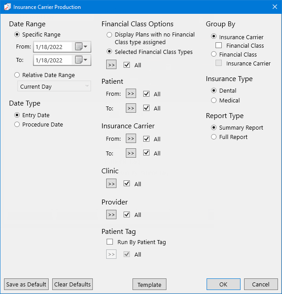Toggle Financial Class All checkbox
This screenshot has width=282, height=294.
click(127, 65)
